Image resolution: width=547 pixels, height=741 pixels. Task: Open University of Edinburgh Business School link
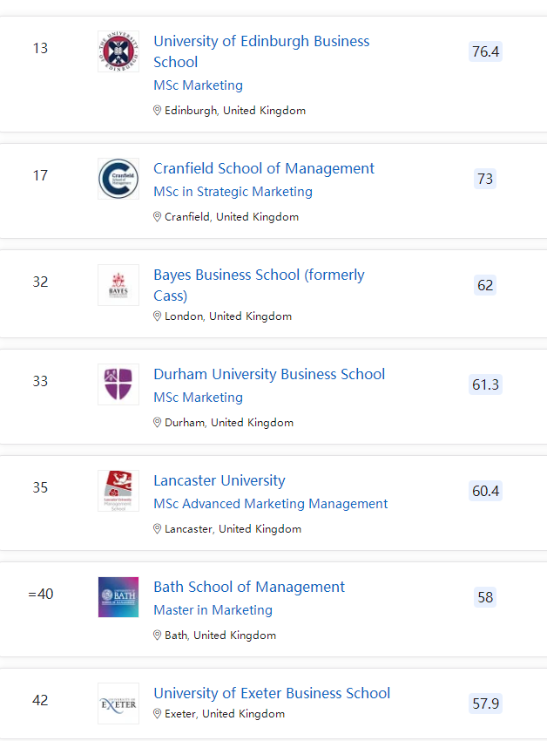point(261,51)
